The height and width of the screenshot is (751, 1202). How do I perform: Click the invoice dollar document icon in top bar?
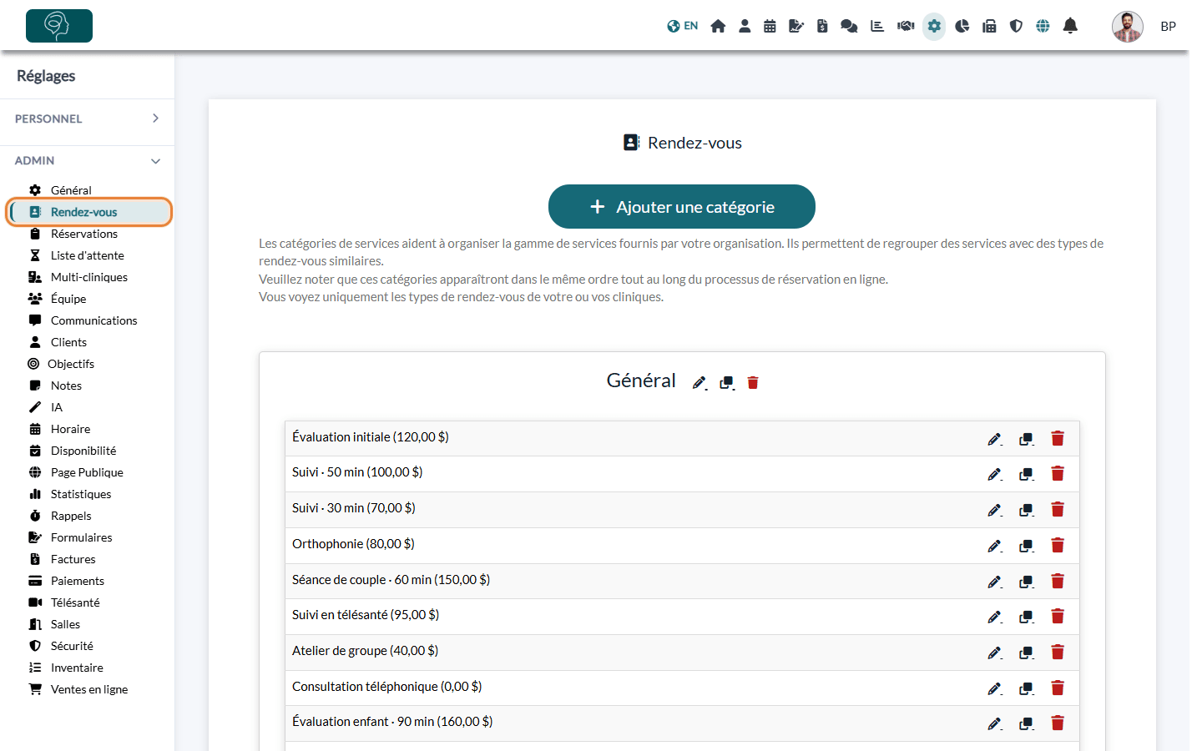click(822, 26)
